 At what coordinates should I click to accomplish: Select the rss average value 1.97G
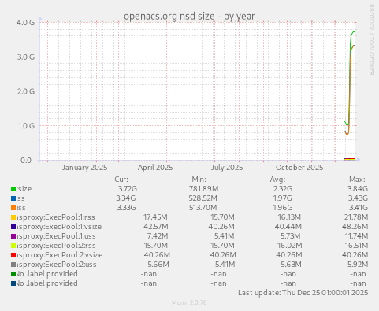pos(282,198)
